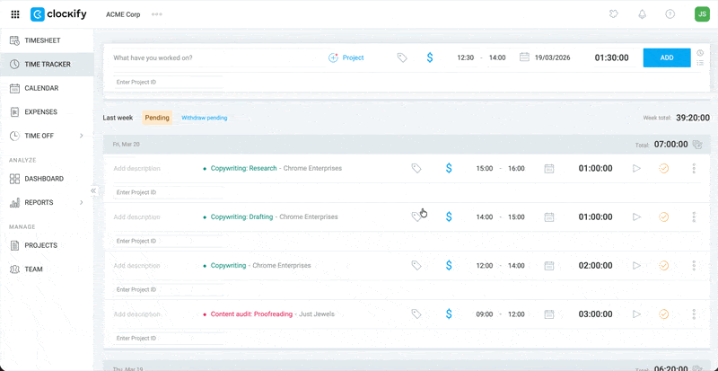Expand the Time Off submenu arrow
The width and height of the screenshot is (718, 371).
coord(82,136)
